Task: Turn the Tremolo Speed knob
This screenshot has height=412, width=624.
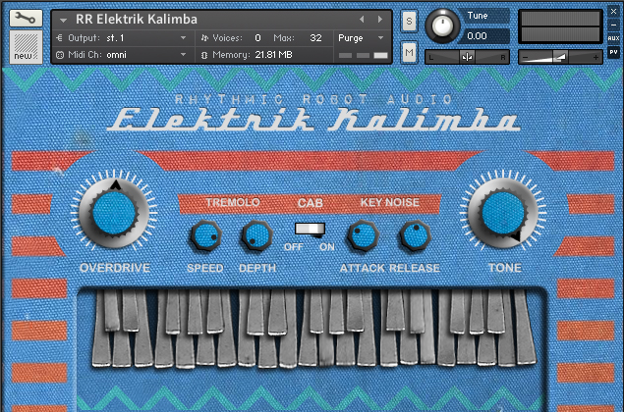Action: pos(205,235)
